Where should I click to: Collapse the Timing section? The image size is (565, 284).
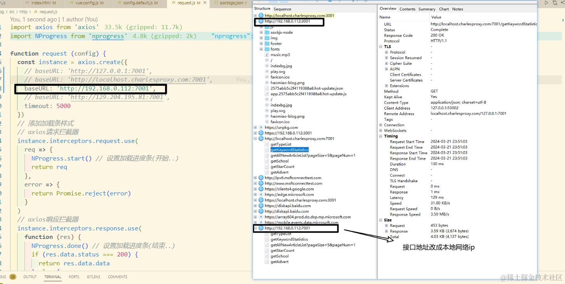(381, 136)
